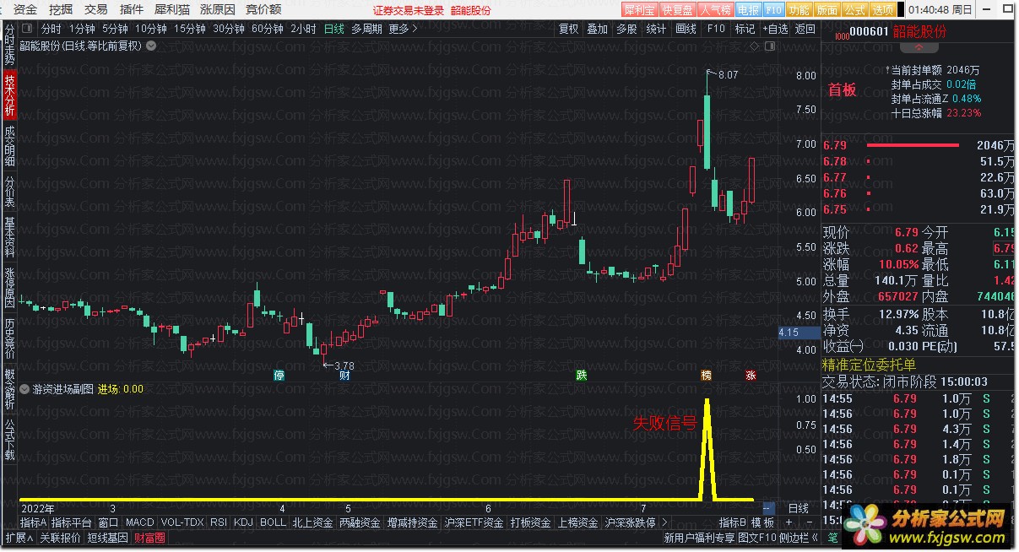Click the 人气榜 toolbar button

pos(714,10)
